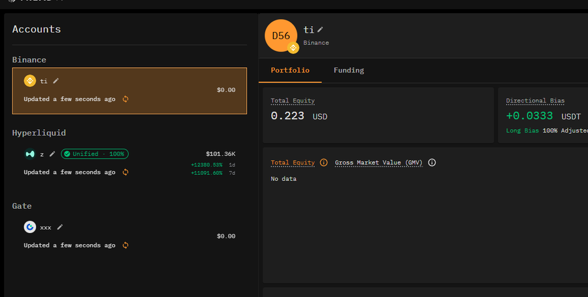The image size is (588, 297).
Task: Click the Long Bias text
Action: pos(523,131)
